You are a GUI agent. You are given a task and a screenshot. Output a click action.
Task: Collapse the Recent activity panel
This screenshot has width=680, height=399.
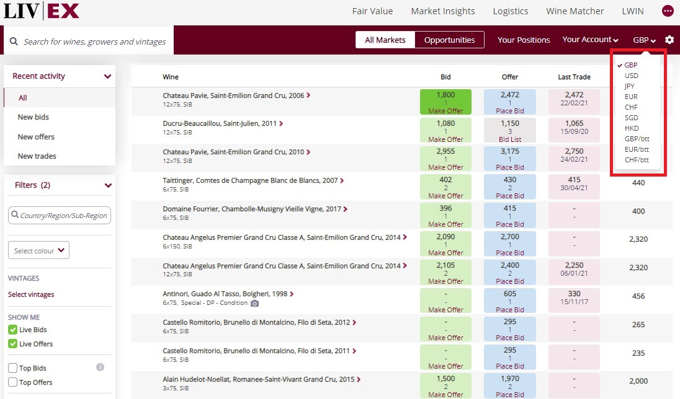tap(107, 76)
